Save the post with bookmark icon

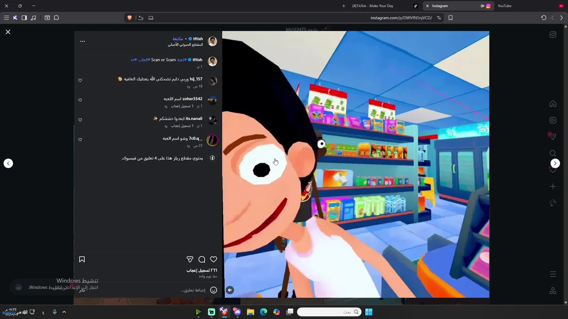(x=82, y=259)
